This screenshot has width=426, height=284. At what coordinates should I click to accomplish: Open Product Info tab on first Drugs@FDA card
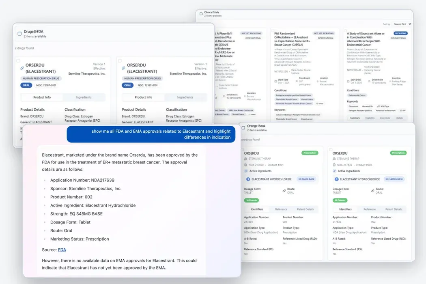coord(42,97)
